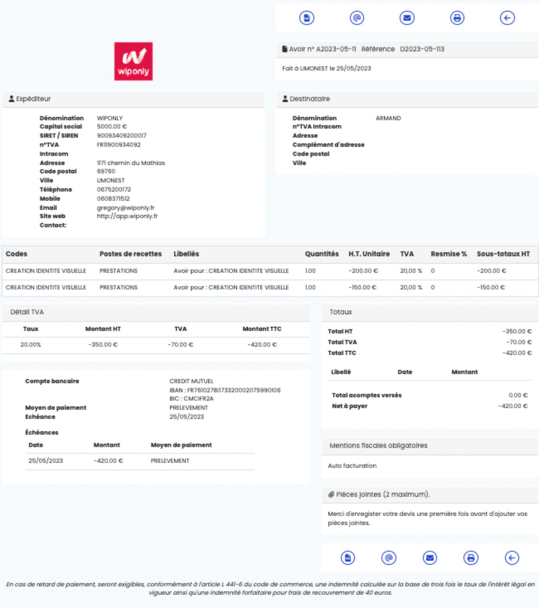Click the gregory@wiponly.fr email address
The width and height of the screenshot is (539, 608).
[125, 208]
